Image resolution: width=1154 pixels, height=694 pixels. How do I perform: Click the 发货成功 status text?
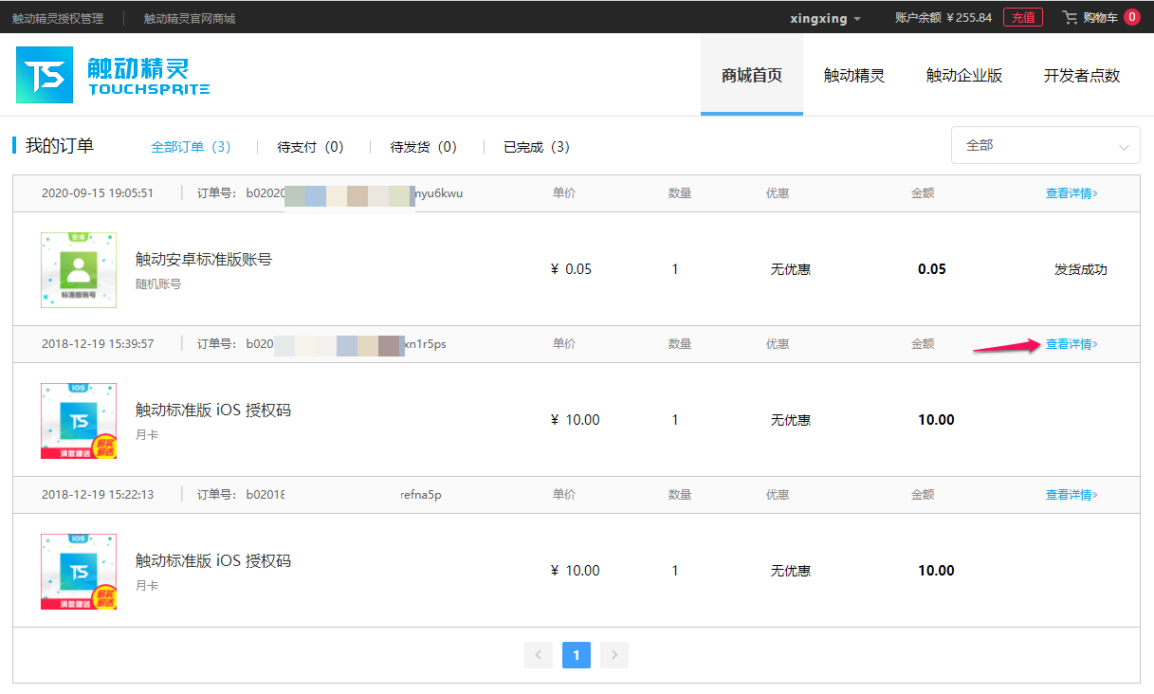click(1081, 269)
